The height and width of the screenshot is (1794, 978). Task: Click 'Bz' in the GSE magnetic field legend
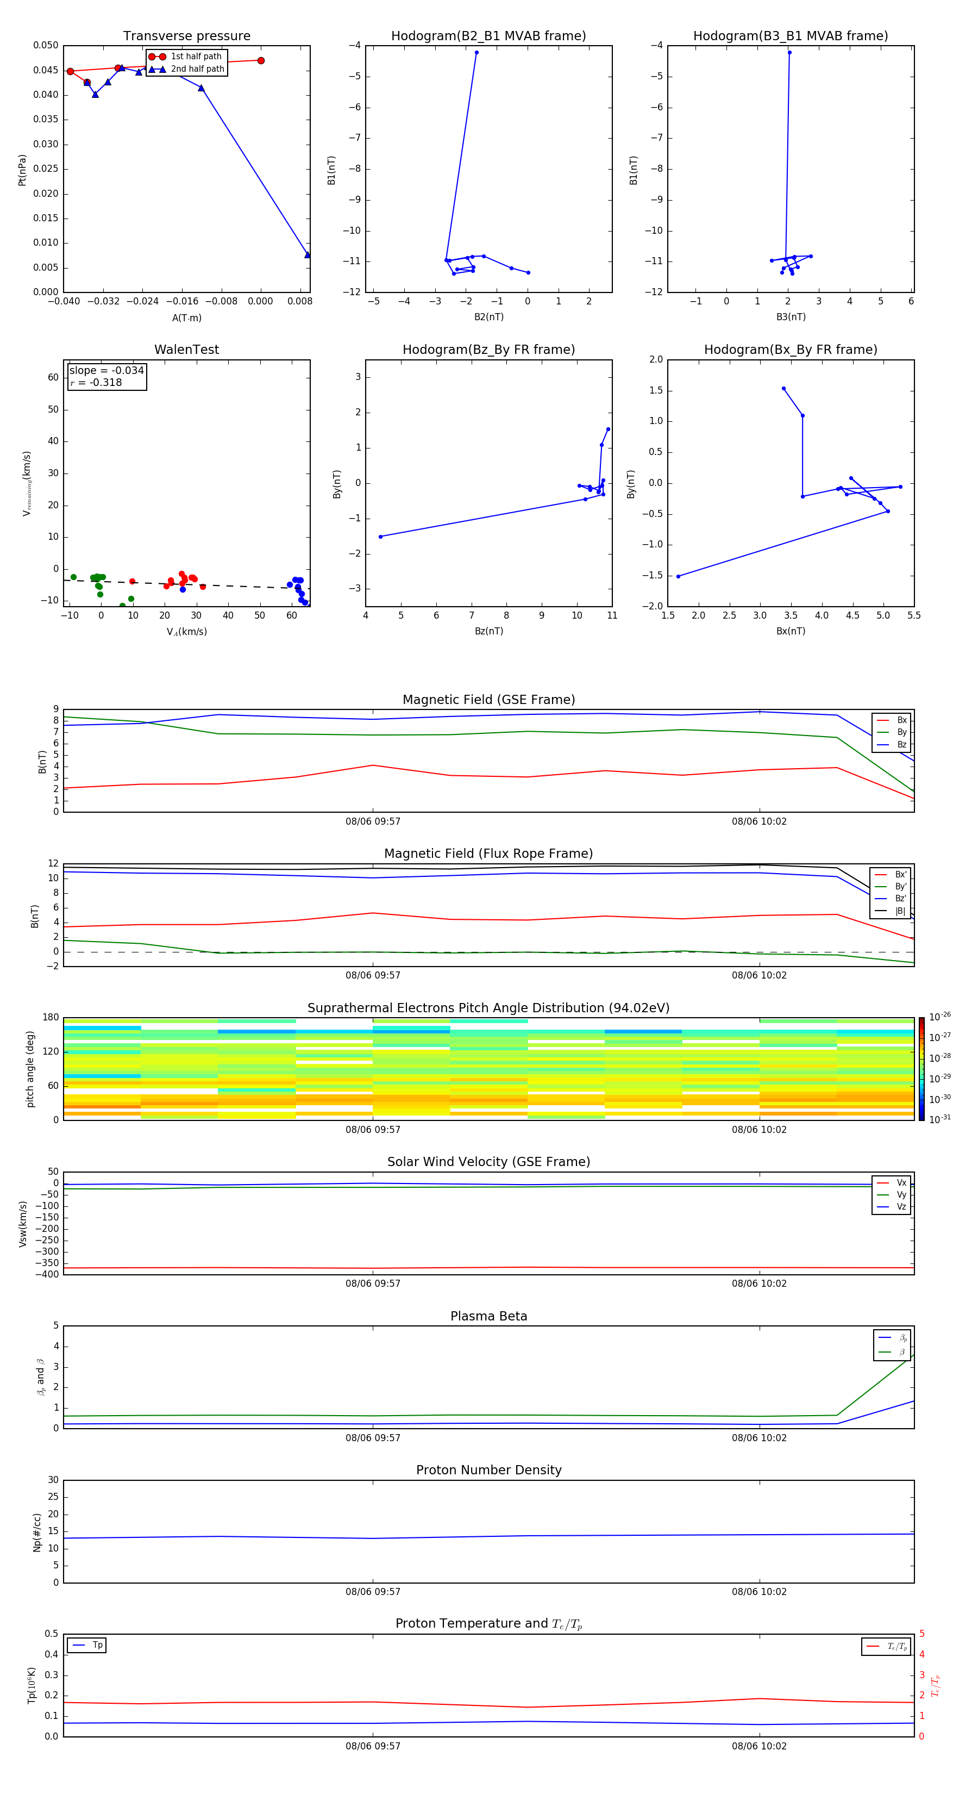click(892, 744)
